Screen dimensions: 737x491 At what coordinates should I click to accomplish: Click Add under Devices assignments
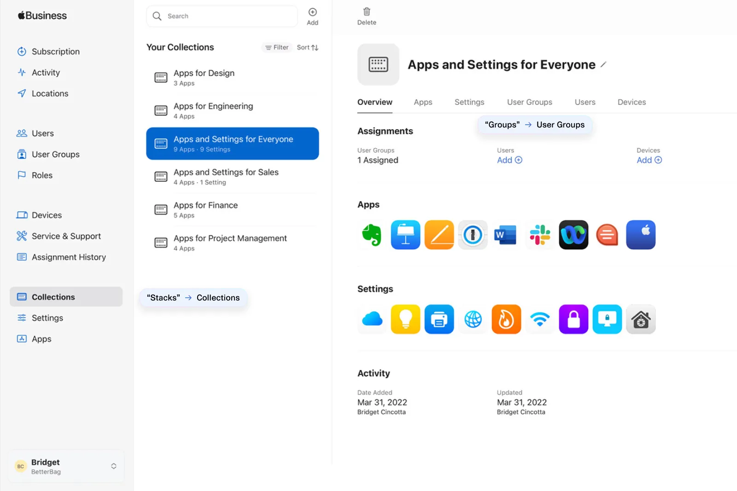tap(649, 160)
